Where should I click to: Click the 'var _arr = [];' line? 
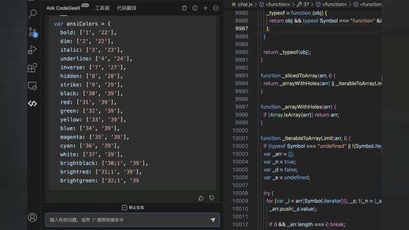(279, 154)
